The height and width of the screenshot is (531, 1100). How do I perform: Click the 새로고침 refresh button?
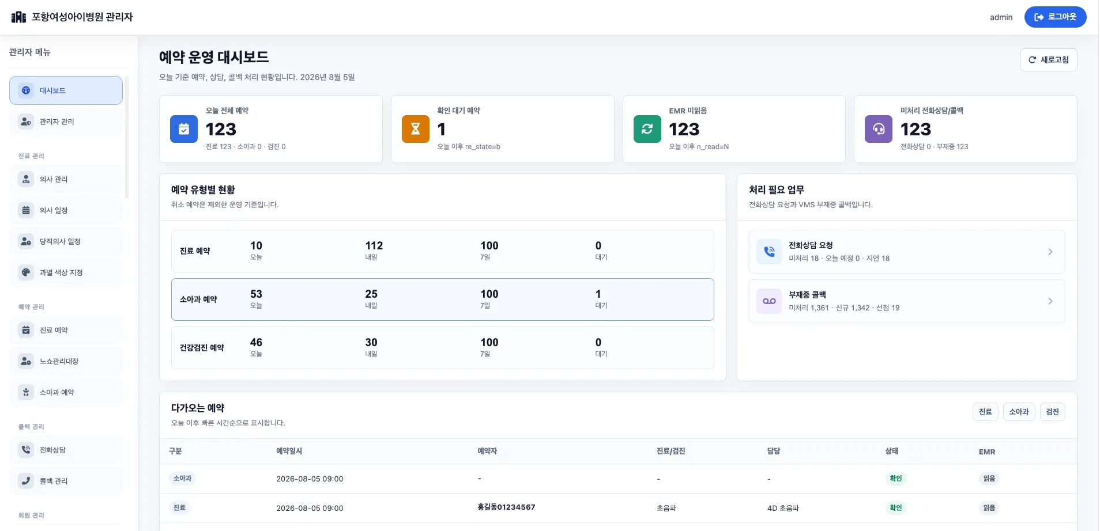(1048, 60)
